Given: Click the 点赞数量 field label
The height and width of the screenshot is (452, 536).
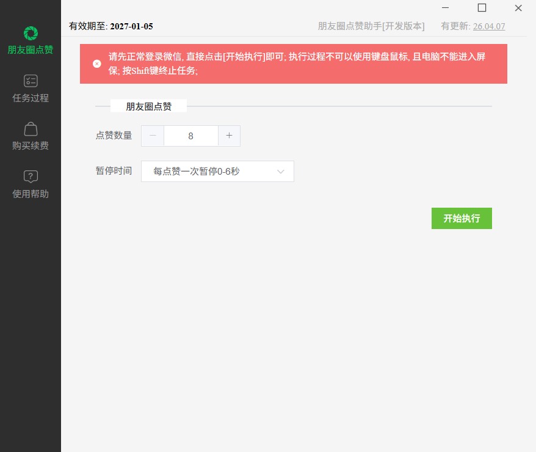Looking at the screenshot, I should tap(114, 136).
